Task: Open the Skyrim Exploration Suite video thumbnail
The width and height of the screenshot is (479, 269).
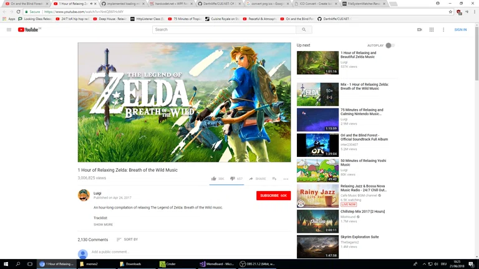Action: 317,246
